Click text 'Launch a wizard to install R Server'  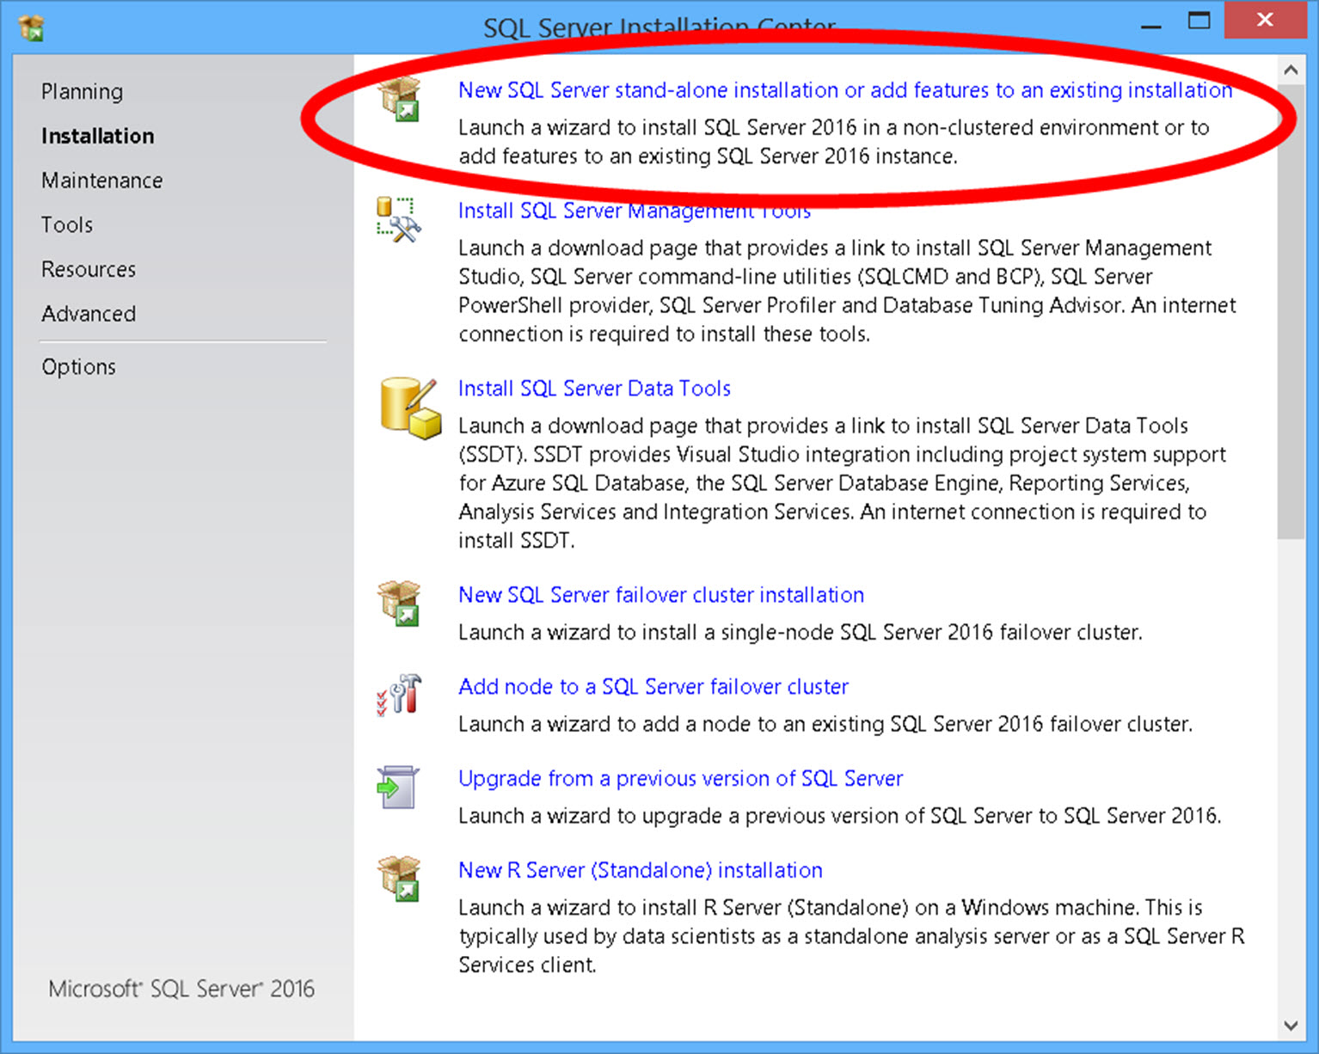click(851, 936)
